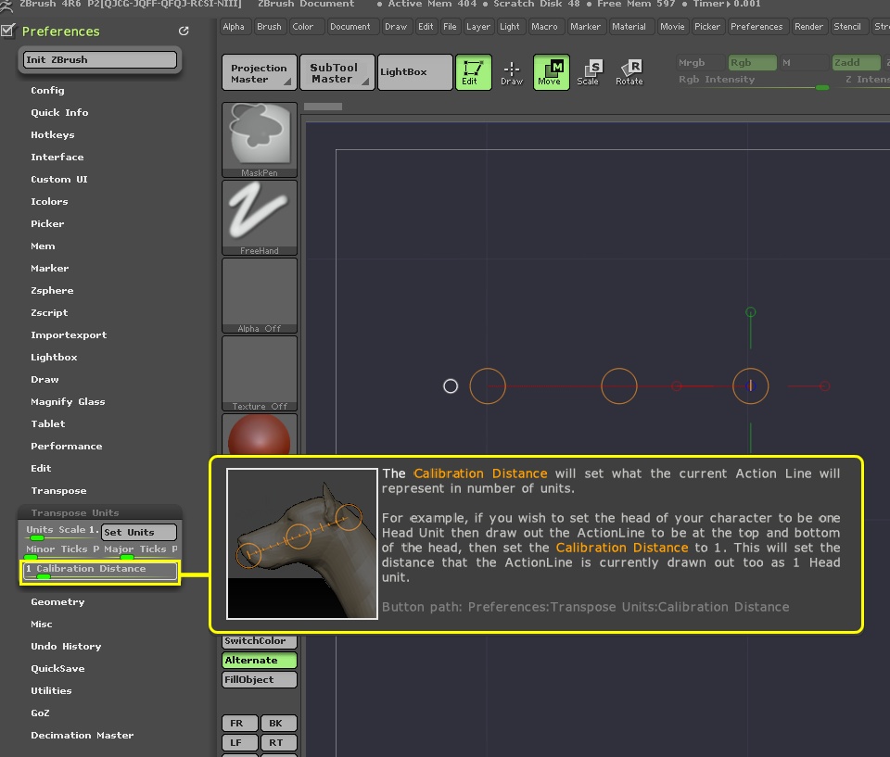The height and width of the screenshot is (757, 890).
Task: Click the ZBrush logo icon
Action: pos(6,6)
